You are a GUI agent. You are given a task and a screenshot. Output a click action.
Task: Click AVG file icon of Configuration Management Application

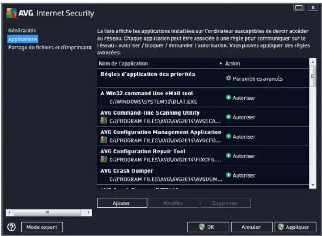[x=104, y=140]
